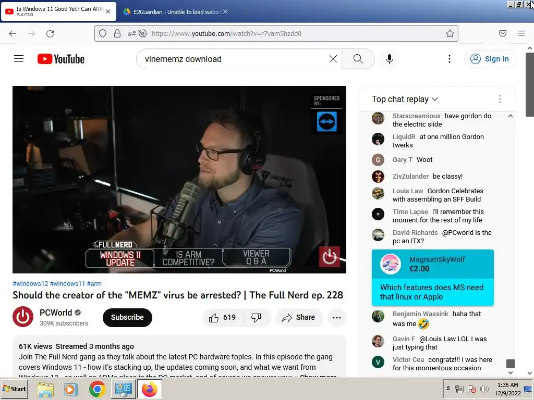Click the Sign in button

pos(490,59)
